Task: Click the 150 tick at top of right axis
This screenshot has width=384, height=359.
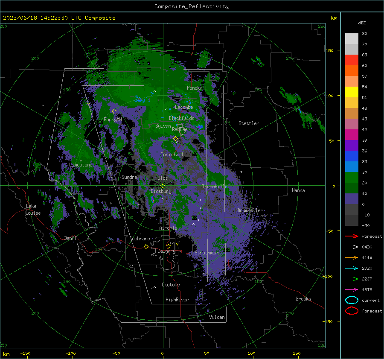Action: click(329, 50)
